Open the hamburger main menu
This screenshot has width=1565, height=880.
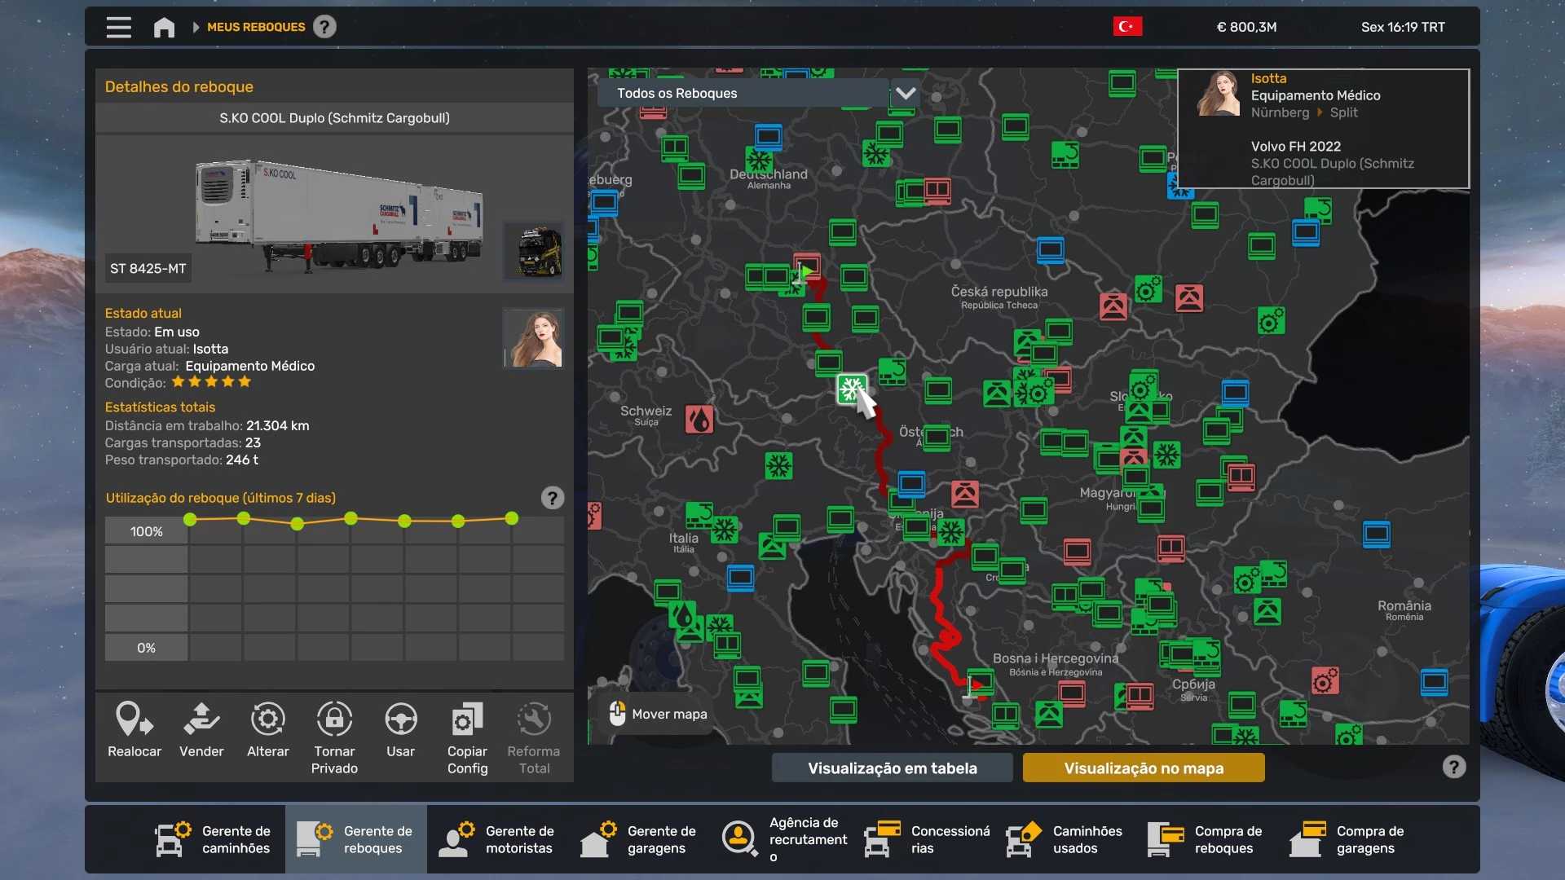point(118,27)
